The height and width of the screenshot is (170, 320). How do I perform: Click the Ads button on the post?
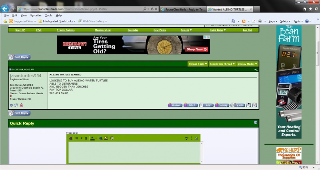pyautogui.click(x=206, y=105)
